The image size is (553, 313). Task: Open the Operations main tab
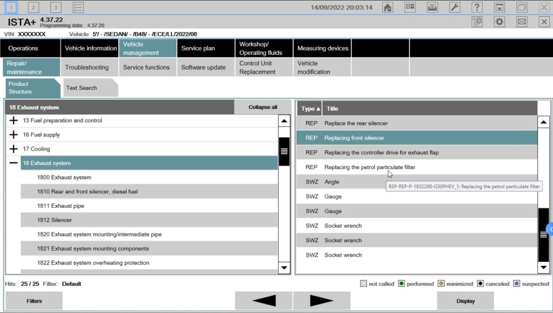(30, 48)
